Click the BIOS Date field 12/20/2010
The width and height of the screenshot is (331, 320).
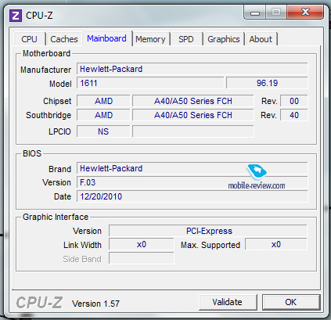point(192,196)
